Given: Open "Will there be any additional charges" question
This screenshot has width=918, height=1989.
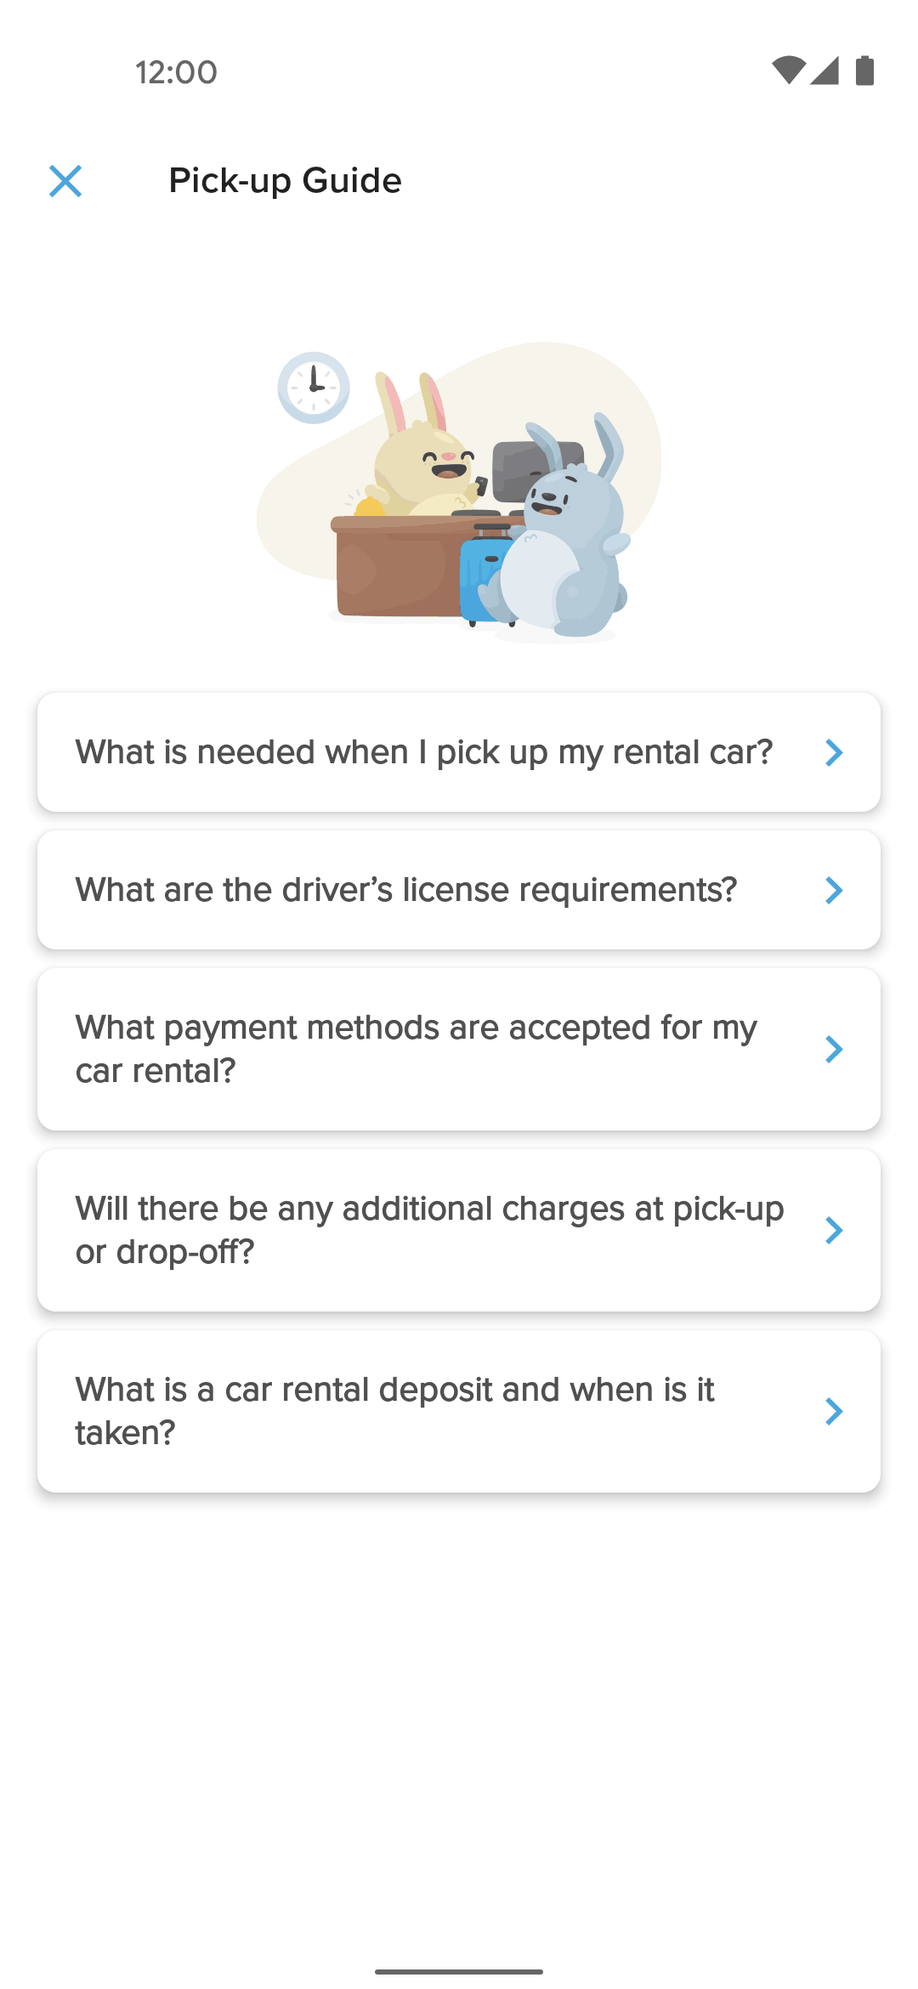Looking at the screenshot, I should (x=459, y=1230).
